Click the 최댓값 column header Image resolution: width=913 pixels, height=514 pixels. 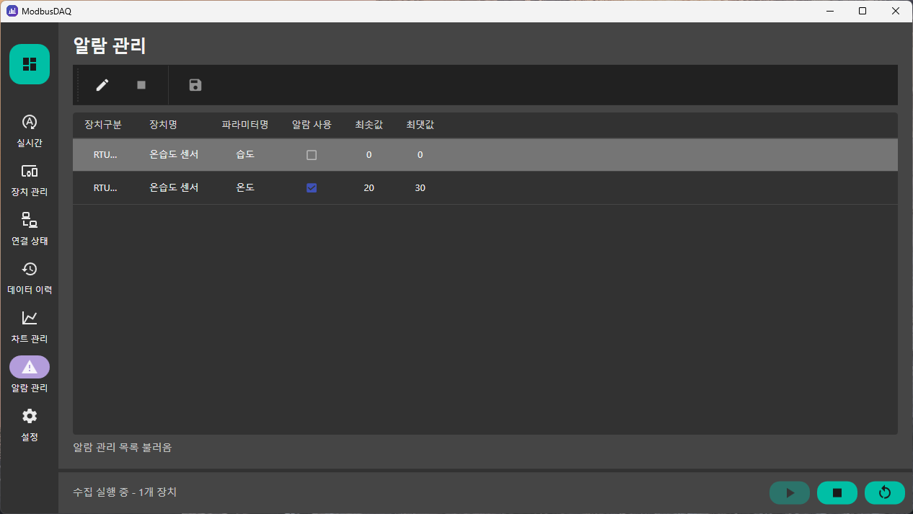tap(420, 125)
